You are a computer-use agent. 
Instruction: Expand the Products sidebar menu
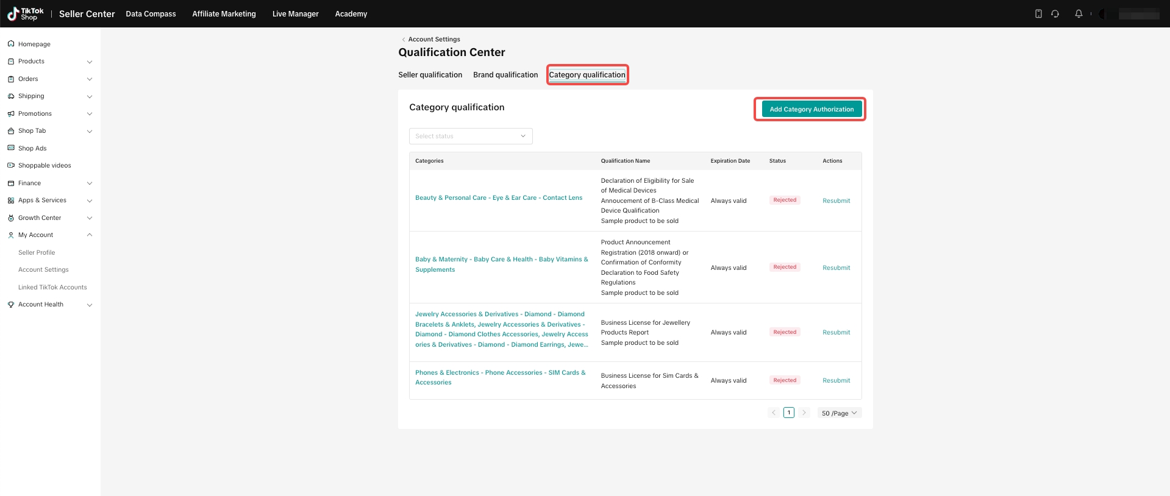(90, 62)
